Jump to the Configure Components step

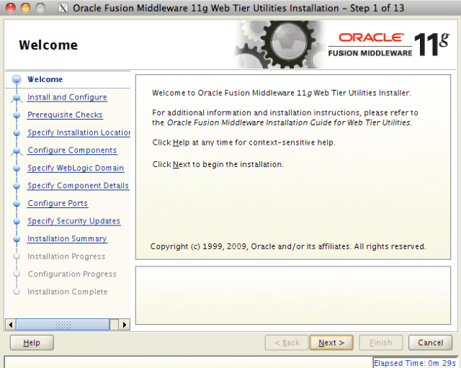pos(72,151)
